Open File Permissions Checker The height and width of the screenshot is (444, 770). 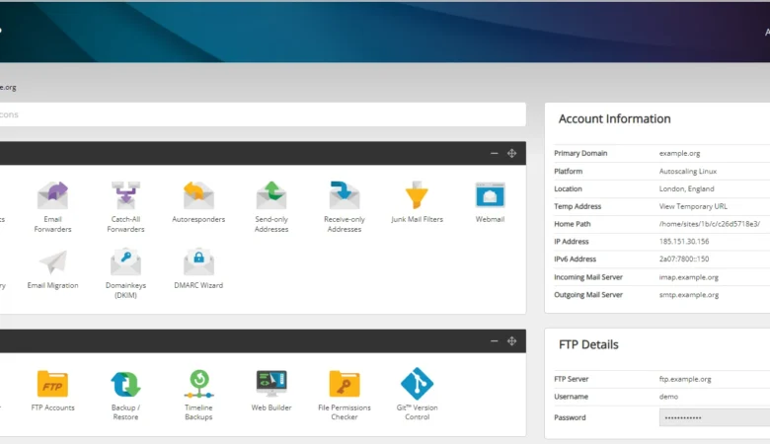coord(344,384)
